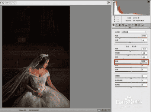151x112 pixels.
Task: Click the Default (默认值) link
Action: 134,46
